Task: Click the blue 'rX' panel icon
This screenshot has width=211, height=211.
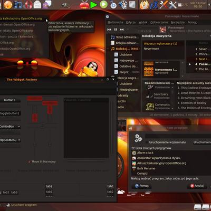Action: 154,5
